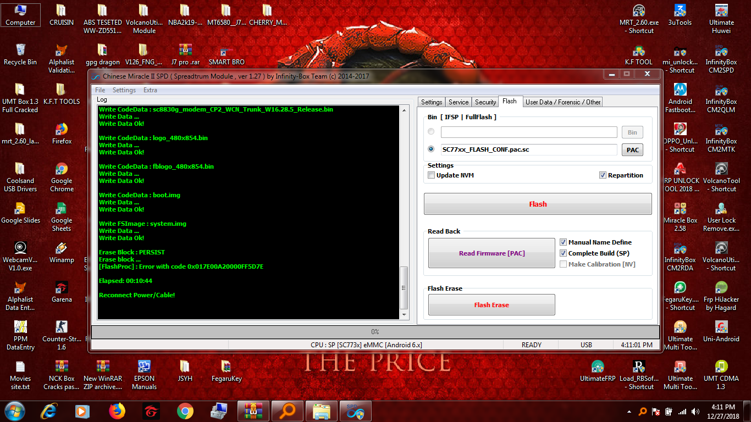This screenshot has width=751, height=422.
Task: Switch to the Security tab
Action: pos(485,102)
